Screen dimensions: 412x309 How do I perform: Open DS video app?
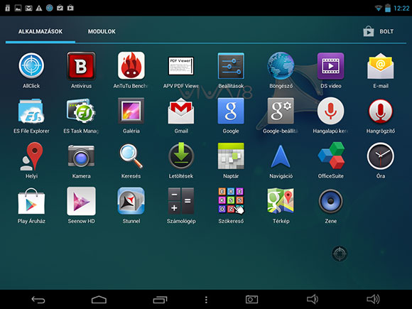(330, 65)
